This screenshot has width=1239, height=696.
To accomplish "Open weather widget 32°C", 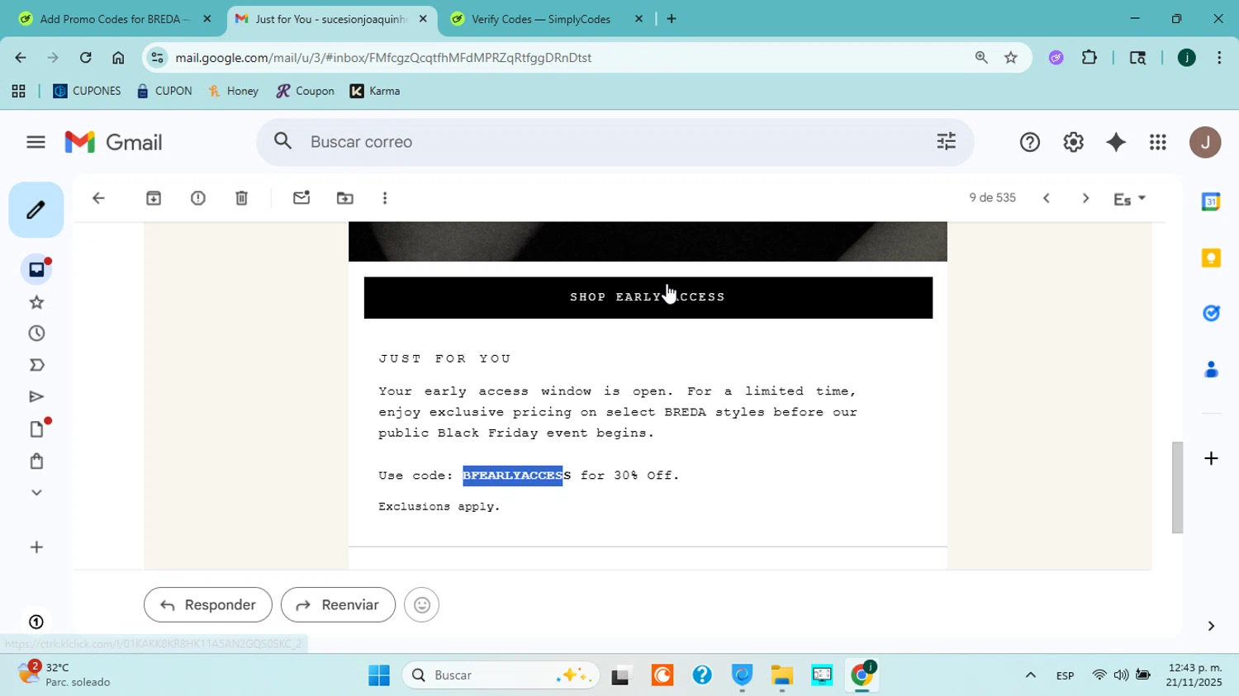I will (64, 674).
